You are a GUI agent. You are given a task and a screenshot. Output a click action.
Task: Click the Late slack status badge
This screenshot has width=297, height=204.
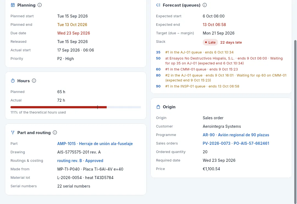click(210, 42)
